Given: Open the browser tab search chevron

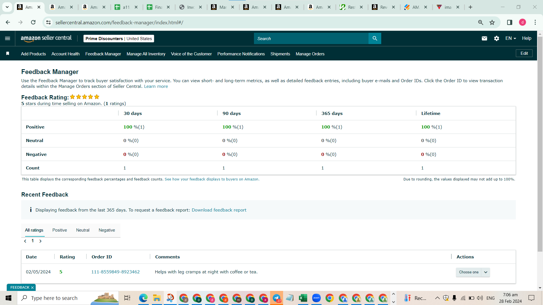Looking at the screenshot, I should coord(7,7).
